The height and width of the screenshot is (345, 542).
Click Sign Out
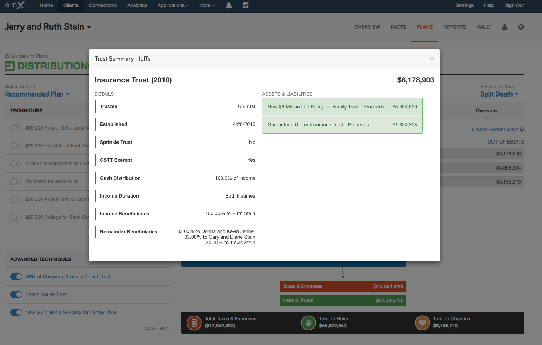coord(514,5)
